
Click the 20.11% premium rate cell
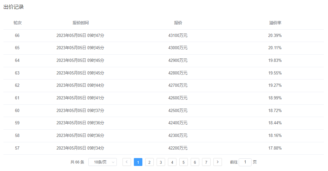[x=275, y=48]
